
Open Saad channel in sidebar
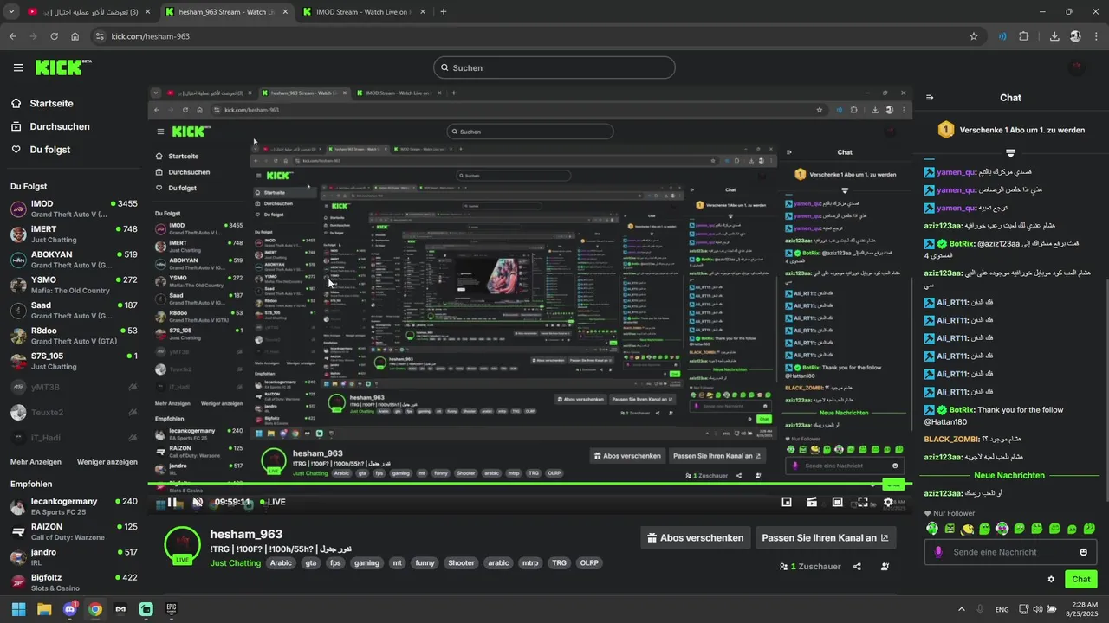74,311
